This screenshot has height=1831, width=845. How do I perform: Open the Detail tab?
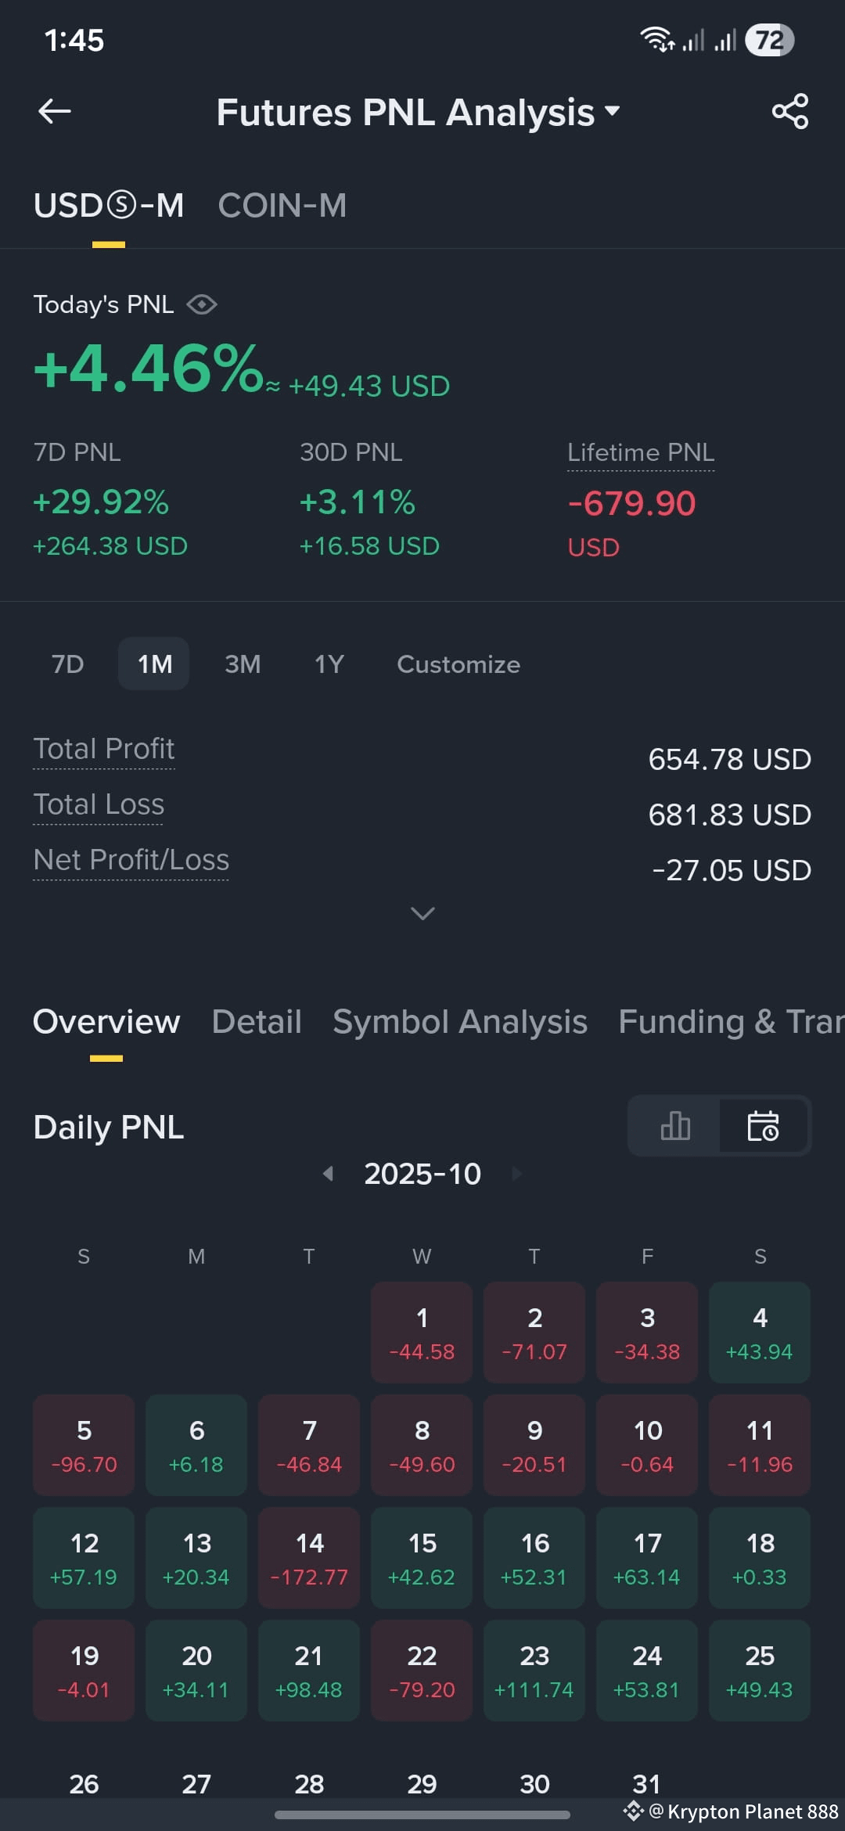point(257,1021)
